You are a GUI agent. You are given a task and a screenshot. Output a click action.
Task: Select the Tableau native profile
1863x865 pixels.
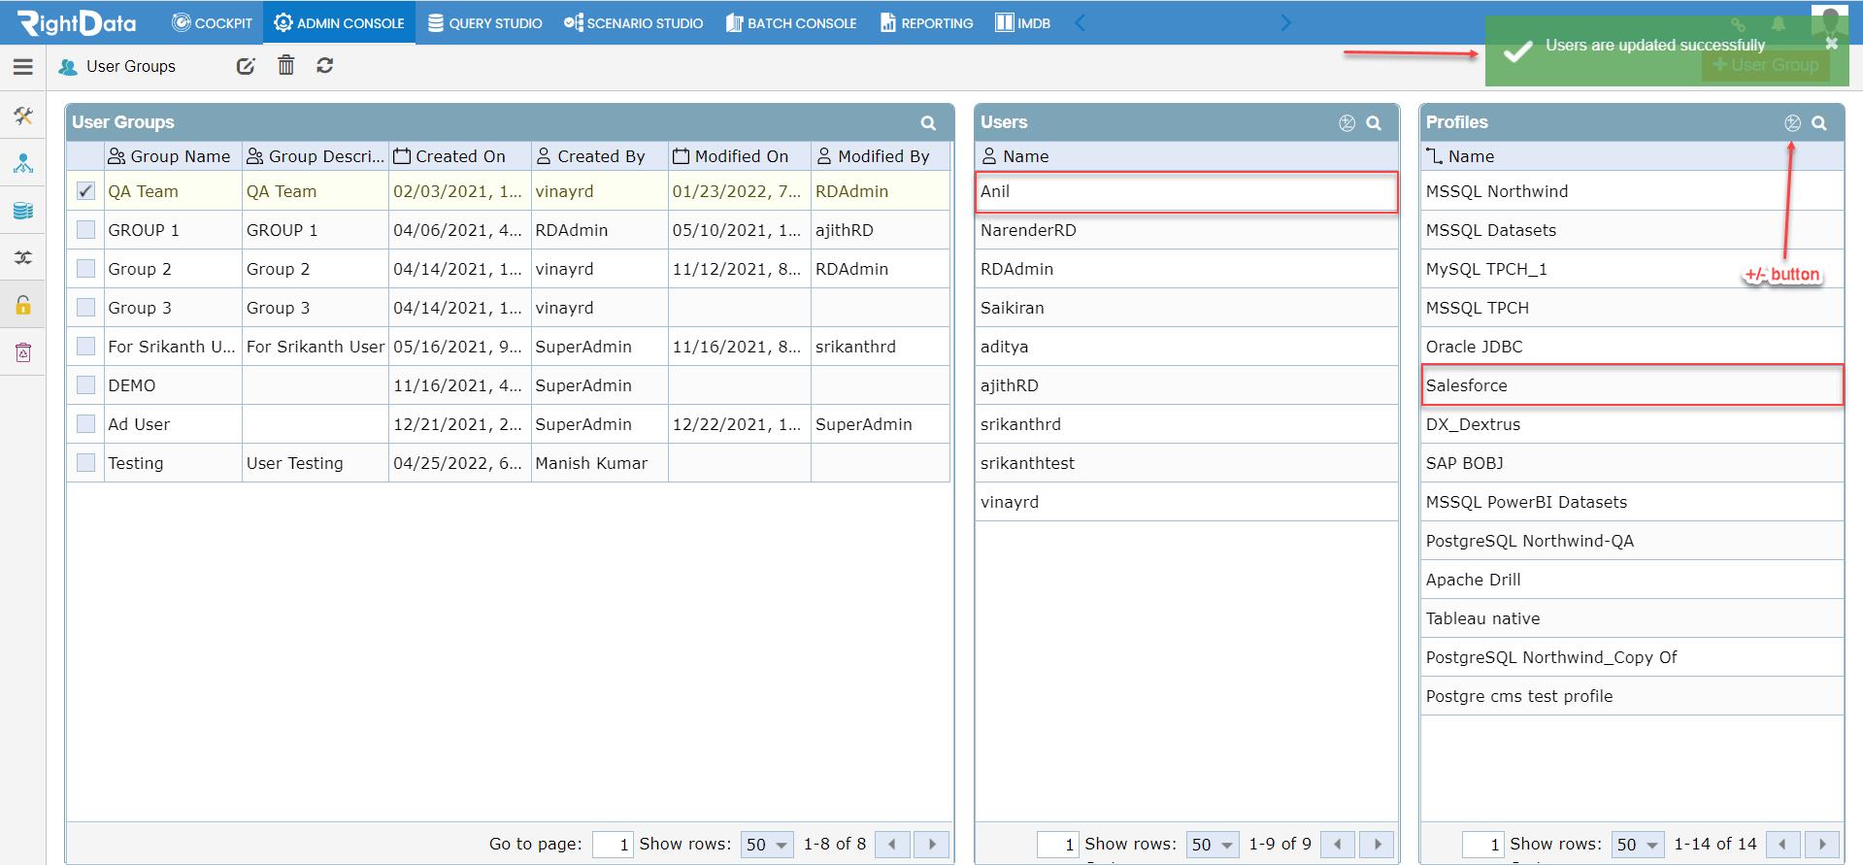click(x=1632, y=618)
